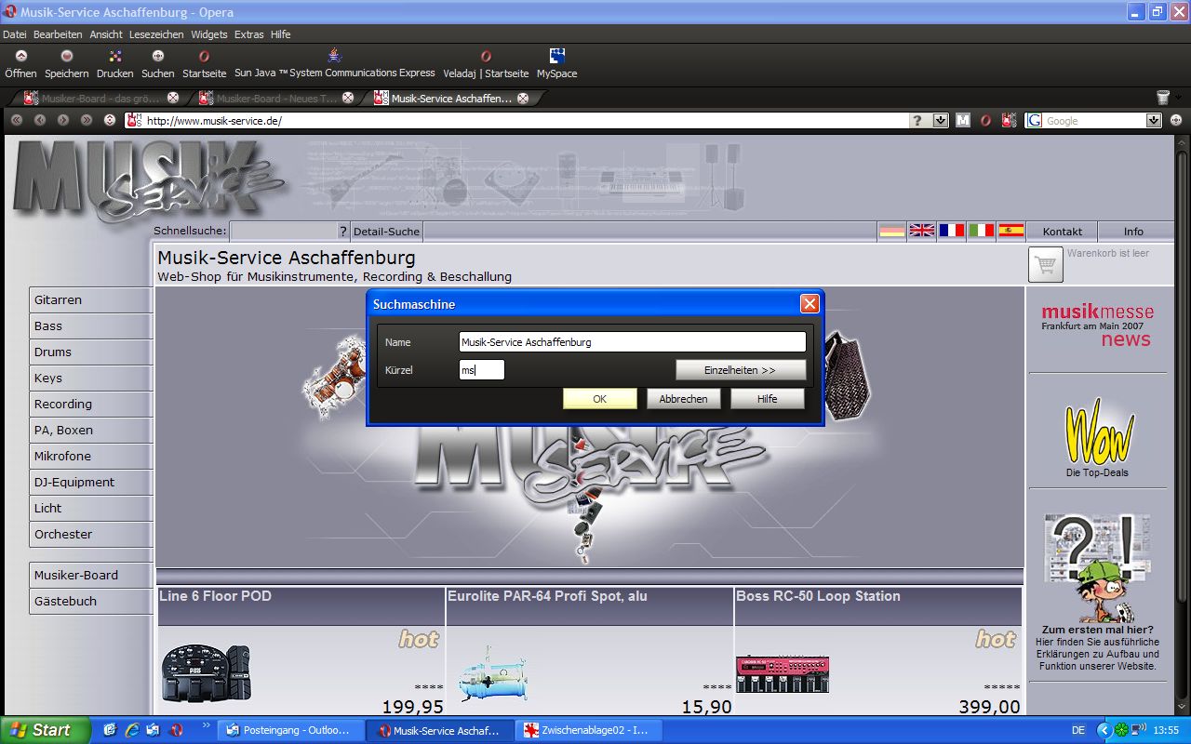Click the Abbrechen button
This screenshot has width=1191, height=744.
[x=684, y=399]
